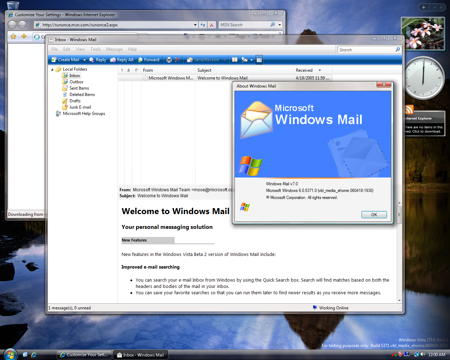Sort by attachment paperclip column header

129,70
